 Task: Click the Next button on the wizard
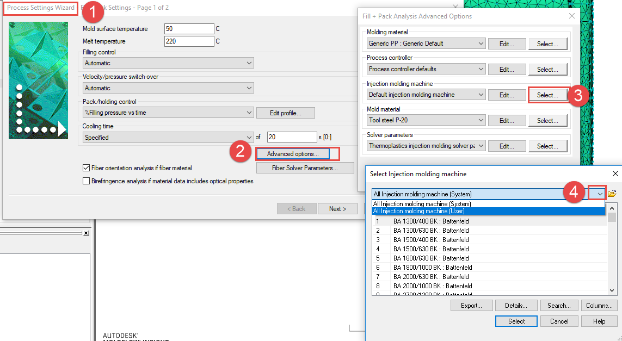pos(337,208)
